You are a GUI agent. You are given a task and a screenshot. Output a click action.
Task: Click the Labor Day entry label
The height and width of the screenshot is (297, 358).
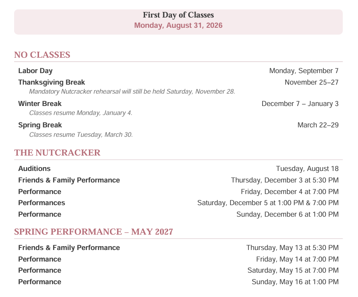click(x=36, y=71)
